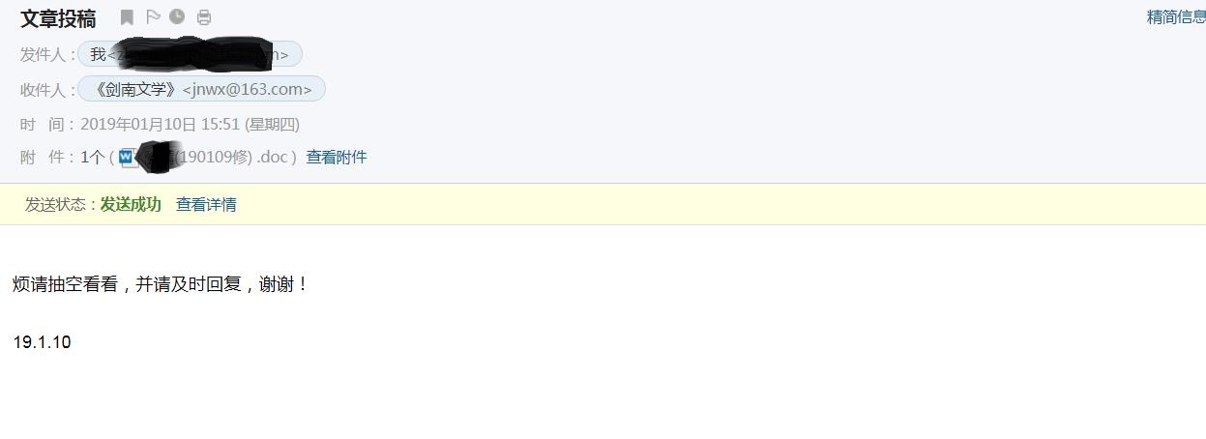Click the 附件 count text 1个
Screen dimensions: 1206x439
pyautogui.click(x=93, y=157)
